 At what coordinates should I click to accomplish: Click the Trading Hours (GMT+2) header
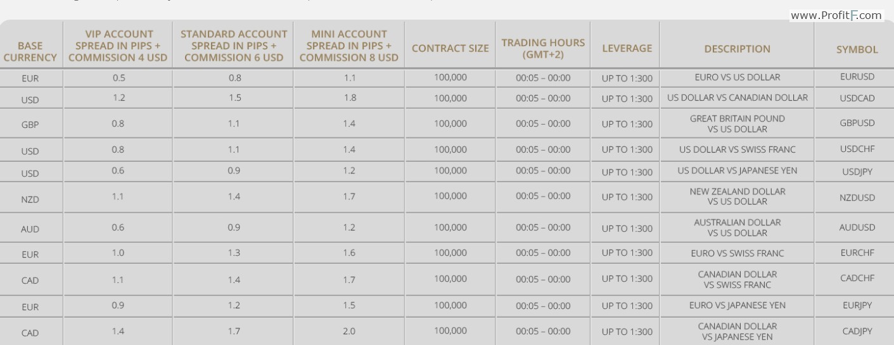tap(544, 49)
